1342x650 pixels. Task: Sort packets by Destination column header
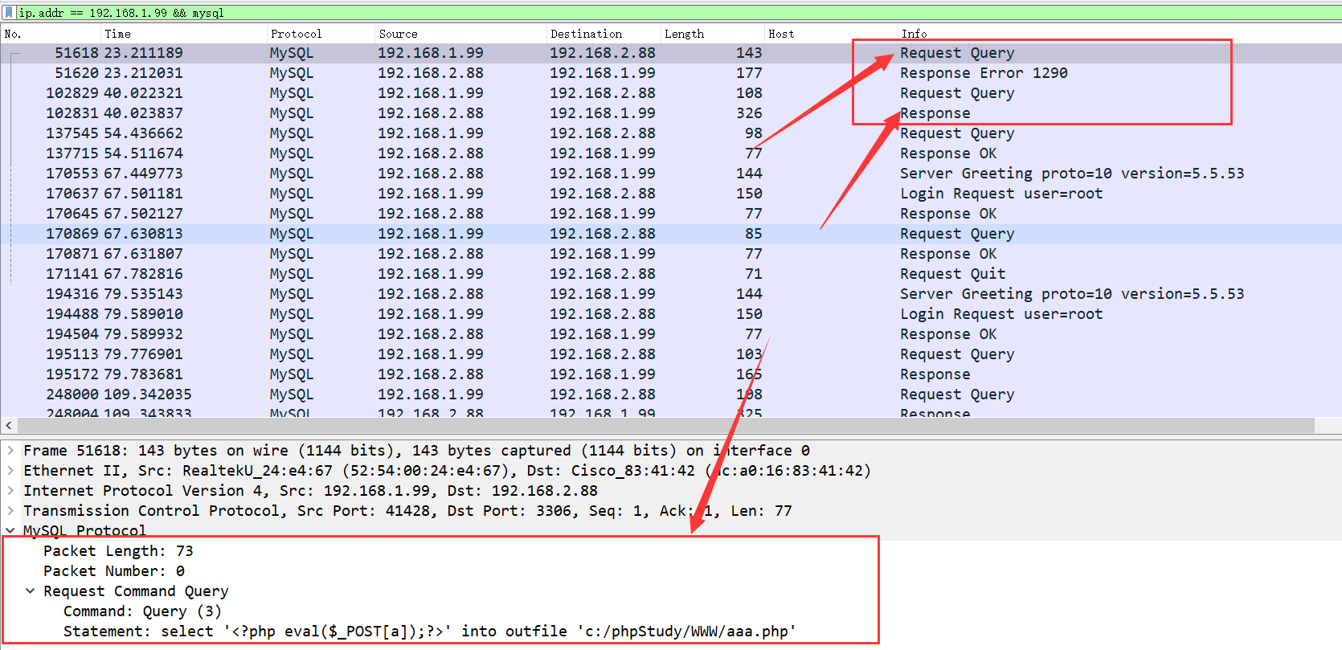603,34
